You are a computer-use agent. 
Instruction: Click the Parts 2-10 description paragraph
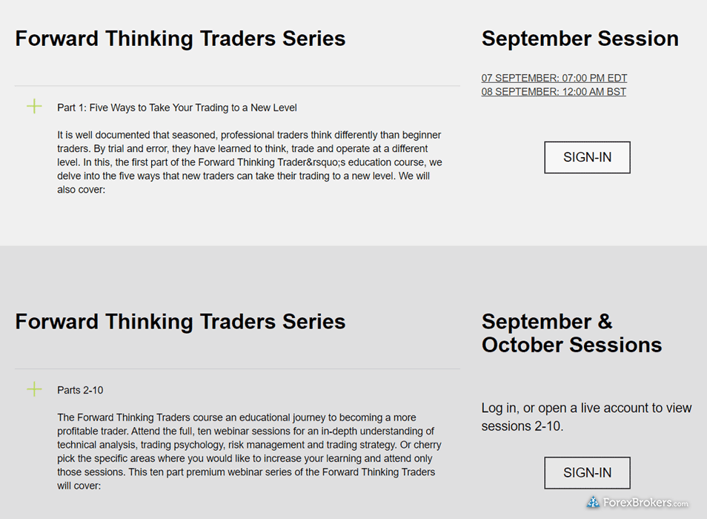pyautogui.click(x=250, y=445)
